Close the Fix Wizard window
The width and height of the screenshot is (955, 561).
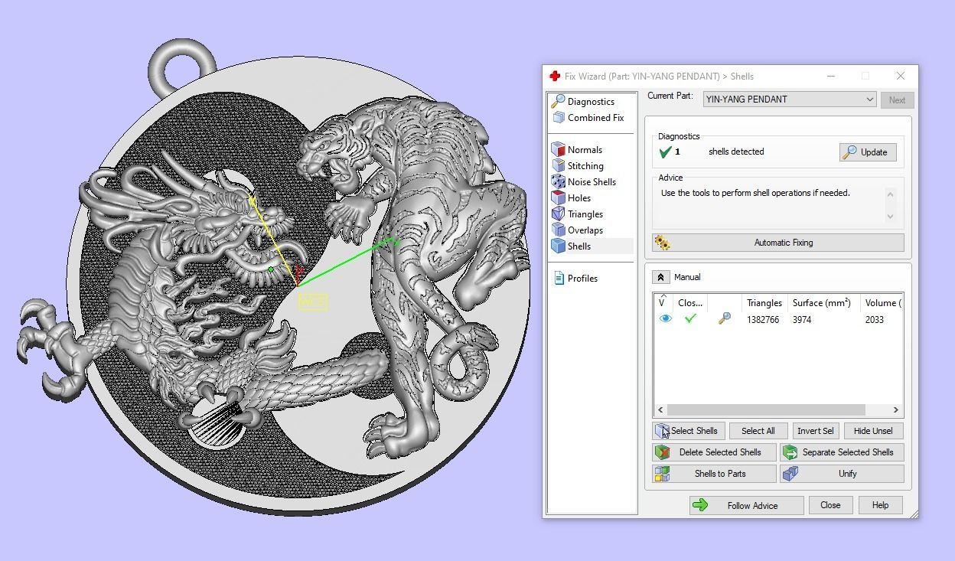pos(900,76)
